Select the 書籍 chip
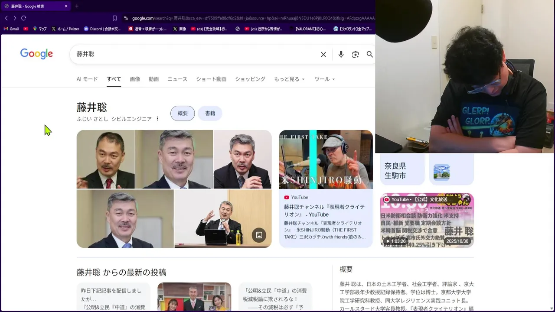Viewport: 555px width, 312px height. [x=210, y=113]
